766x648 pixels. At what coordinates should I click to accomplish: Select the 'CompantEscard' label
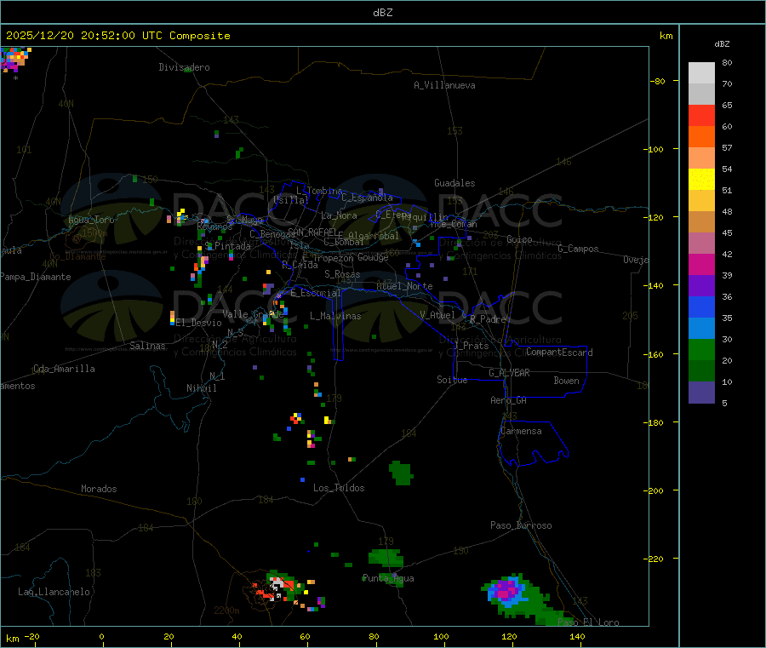click(x=559, y=353)
